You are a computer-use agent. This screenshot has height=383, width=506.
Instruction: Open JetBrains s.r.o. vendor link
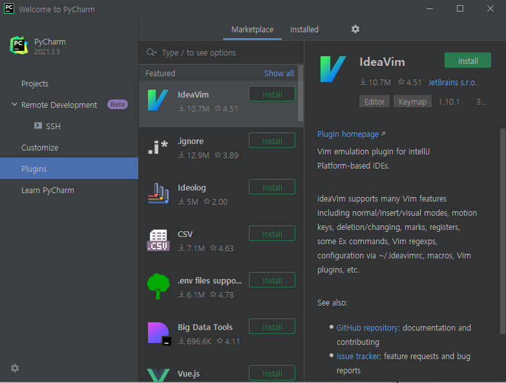pyautogui.click(x=452, y=82)
